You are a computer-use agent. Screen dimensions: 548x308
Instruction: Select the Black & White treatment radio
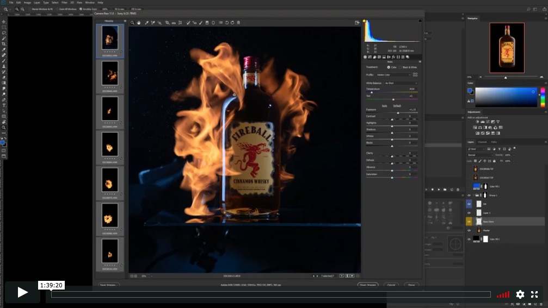(400, 67)
